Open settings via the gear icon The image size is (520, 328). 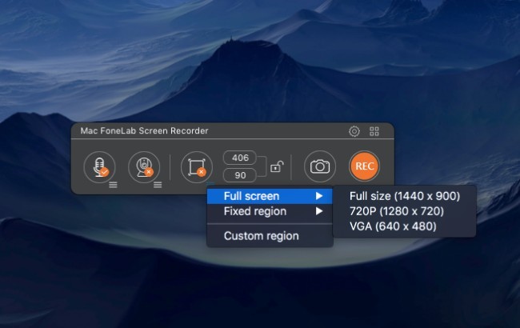point(354,131)
